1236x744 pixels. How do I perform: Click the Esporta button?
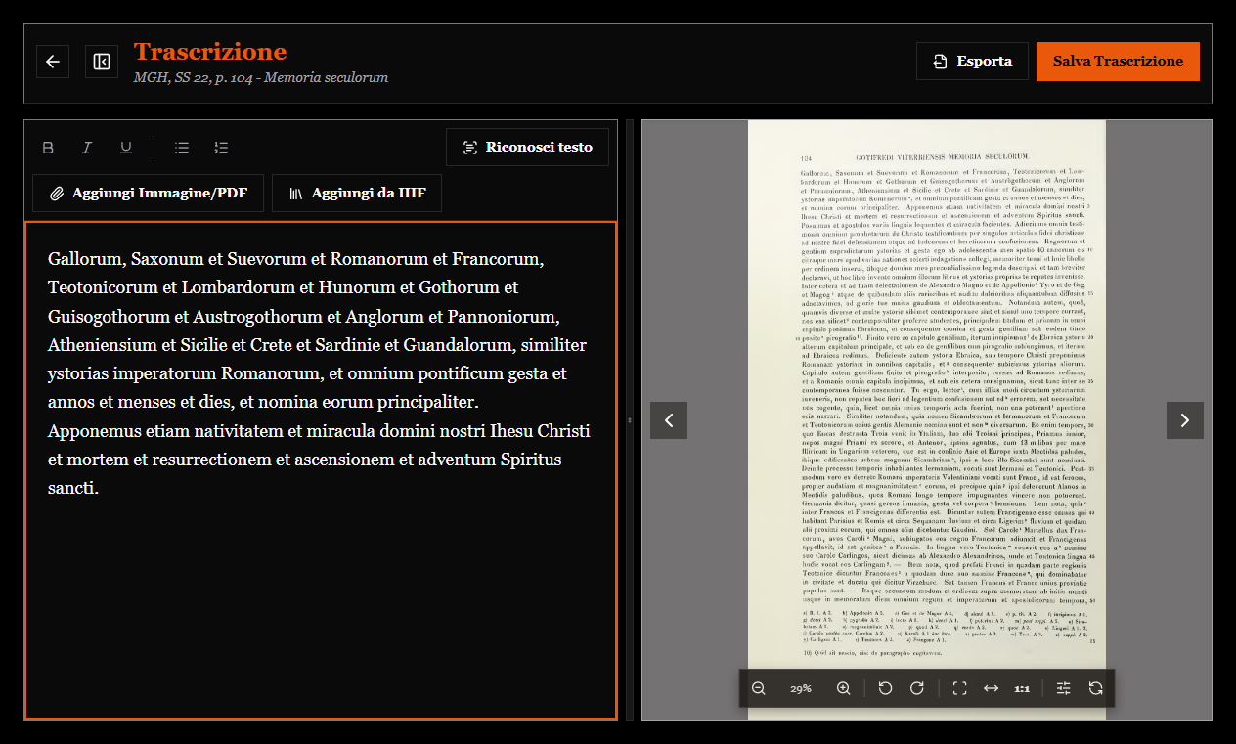972,61
